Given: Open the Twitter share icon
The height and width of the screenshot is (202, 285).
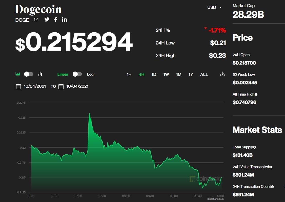Looking at the screenshot, I should [x=47, y=19].
